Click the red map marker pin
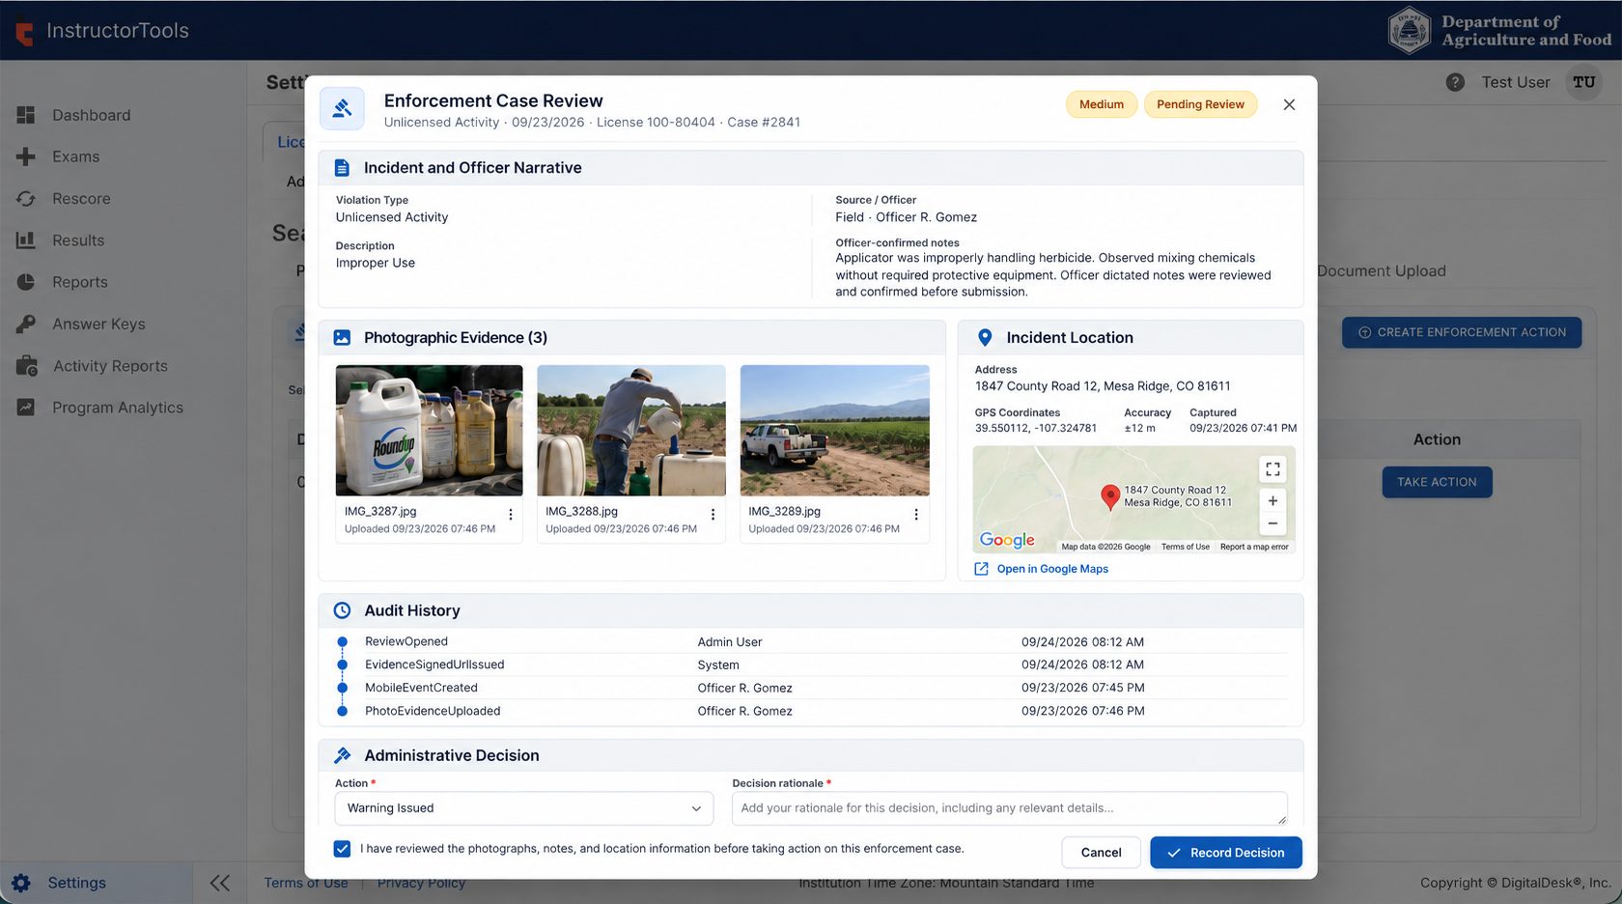The width and height of the screenshot is (1622, 904). [1110, 496]
